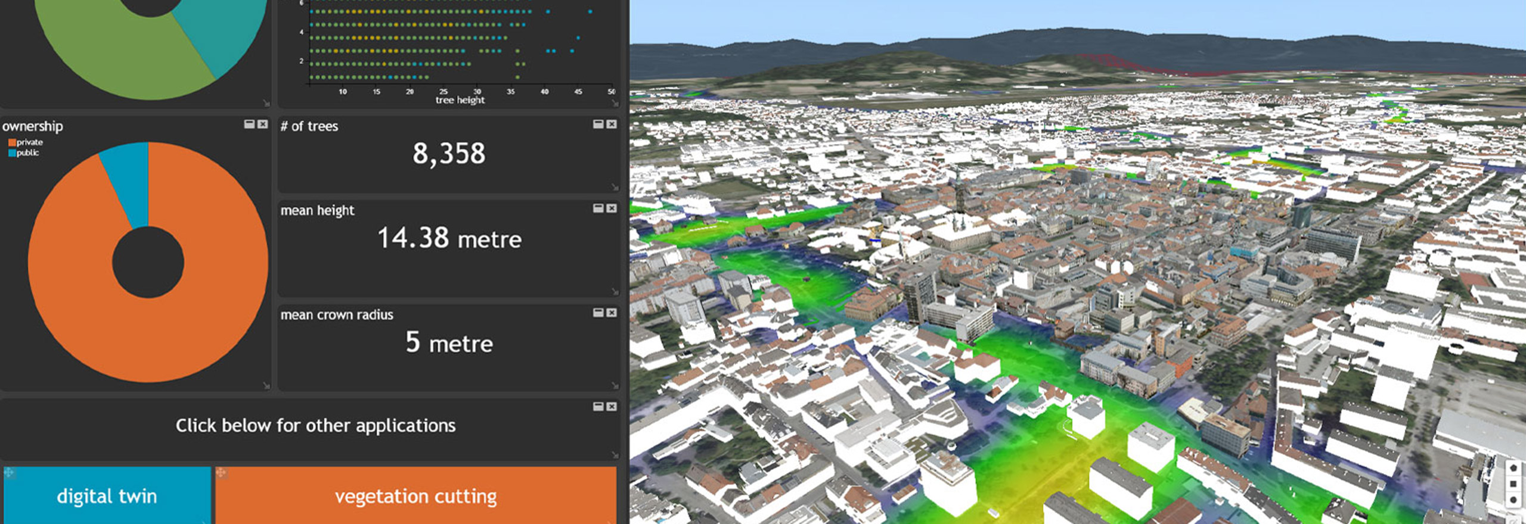Click the private legend color swatch
The width and height of the screenshot is (1526, 524).
coord(12,142)
